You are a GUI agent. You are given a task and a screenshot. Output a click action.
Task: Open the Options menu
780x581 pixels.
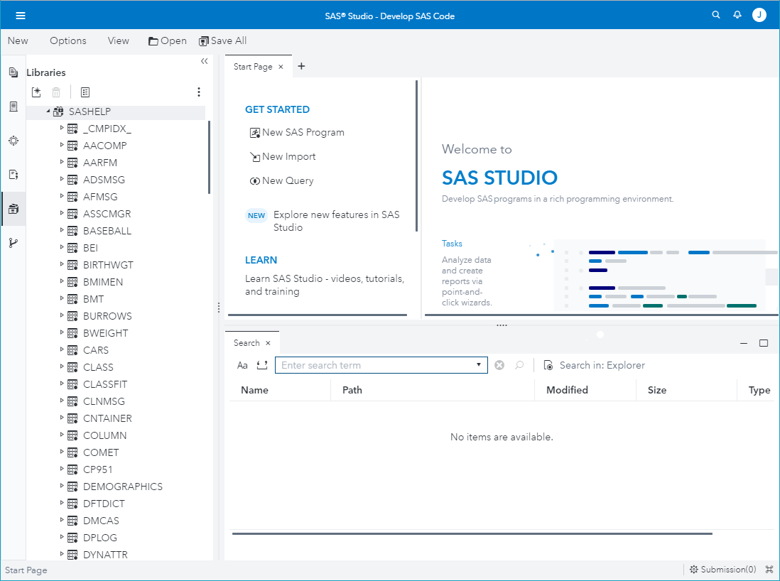click(68, 40)
